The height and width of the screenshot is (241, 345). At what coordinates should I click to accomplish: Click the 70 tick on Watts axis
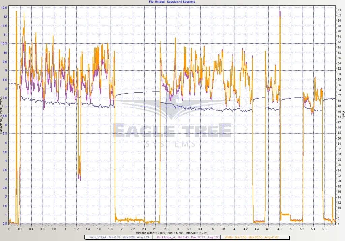339,47
